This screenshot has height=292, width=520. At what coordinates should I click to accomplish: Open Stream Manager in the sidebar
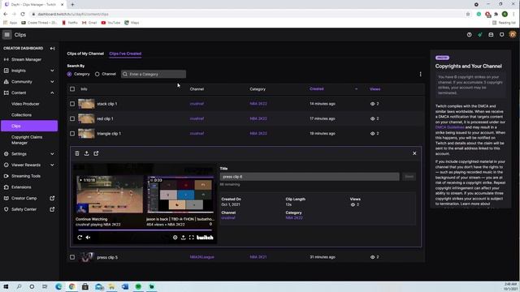26,59
